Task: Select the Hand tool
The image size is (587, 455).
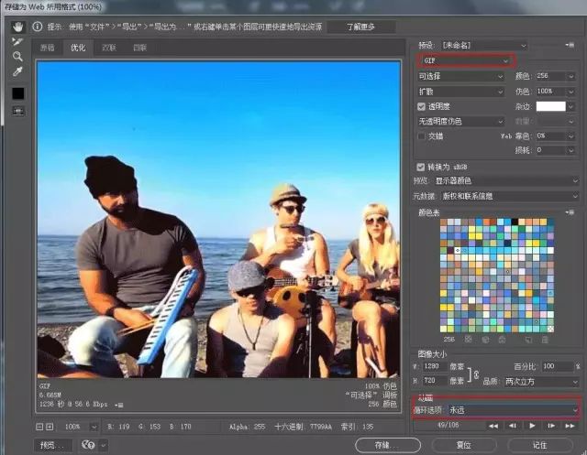Action: pyautogui.click(x=17, y=27)
